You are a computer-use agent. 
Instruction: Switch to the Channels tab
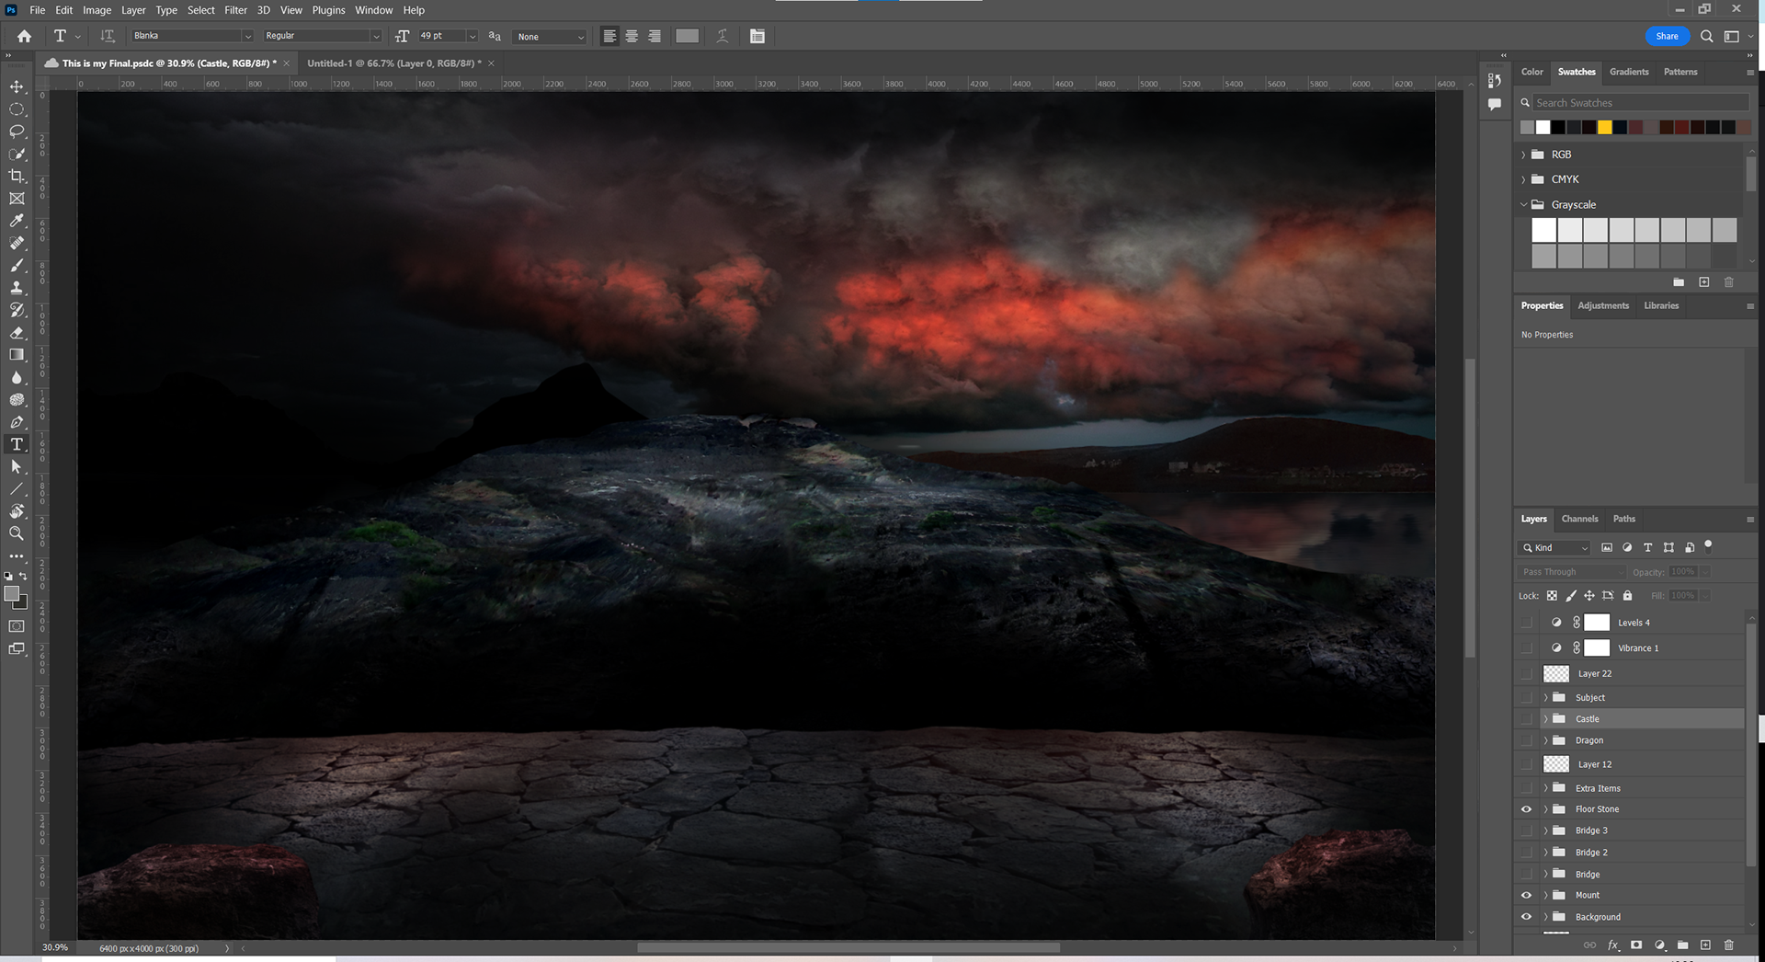pos(1579,519)
